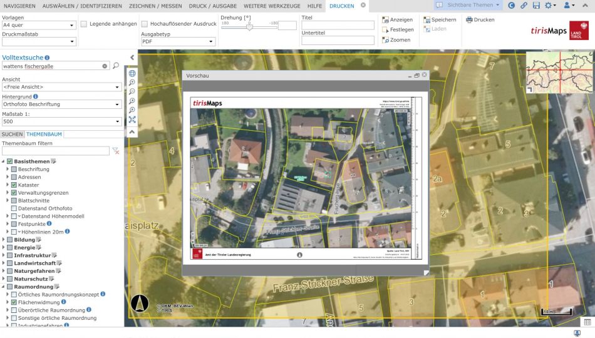Viewport: 595px width, 338px height.
Task: Click the Festlegen button
Action: (x=398, y=29)
